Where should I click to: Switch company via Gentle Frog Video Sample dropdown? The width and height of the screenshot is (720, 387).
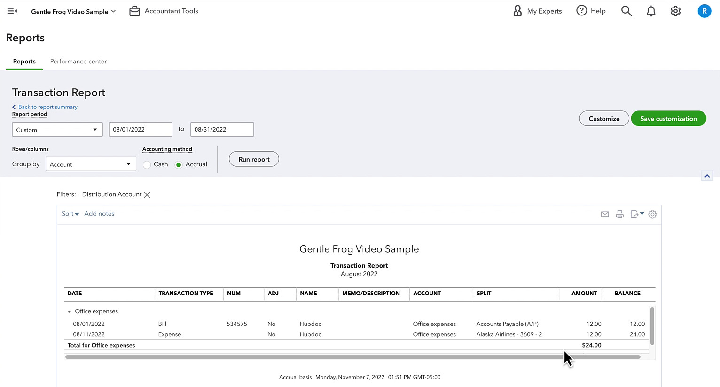coord(73,11)
